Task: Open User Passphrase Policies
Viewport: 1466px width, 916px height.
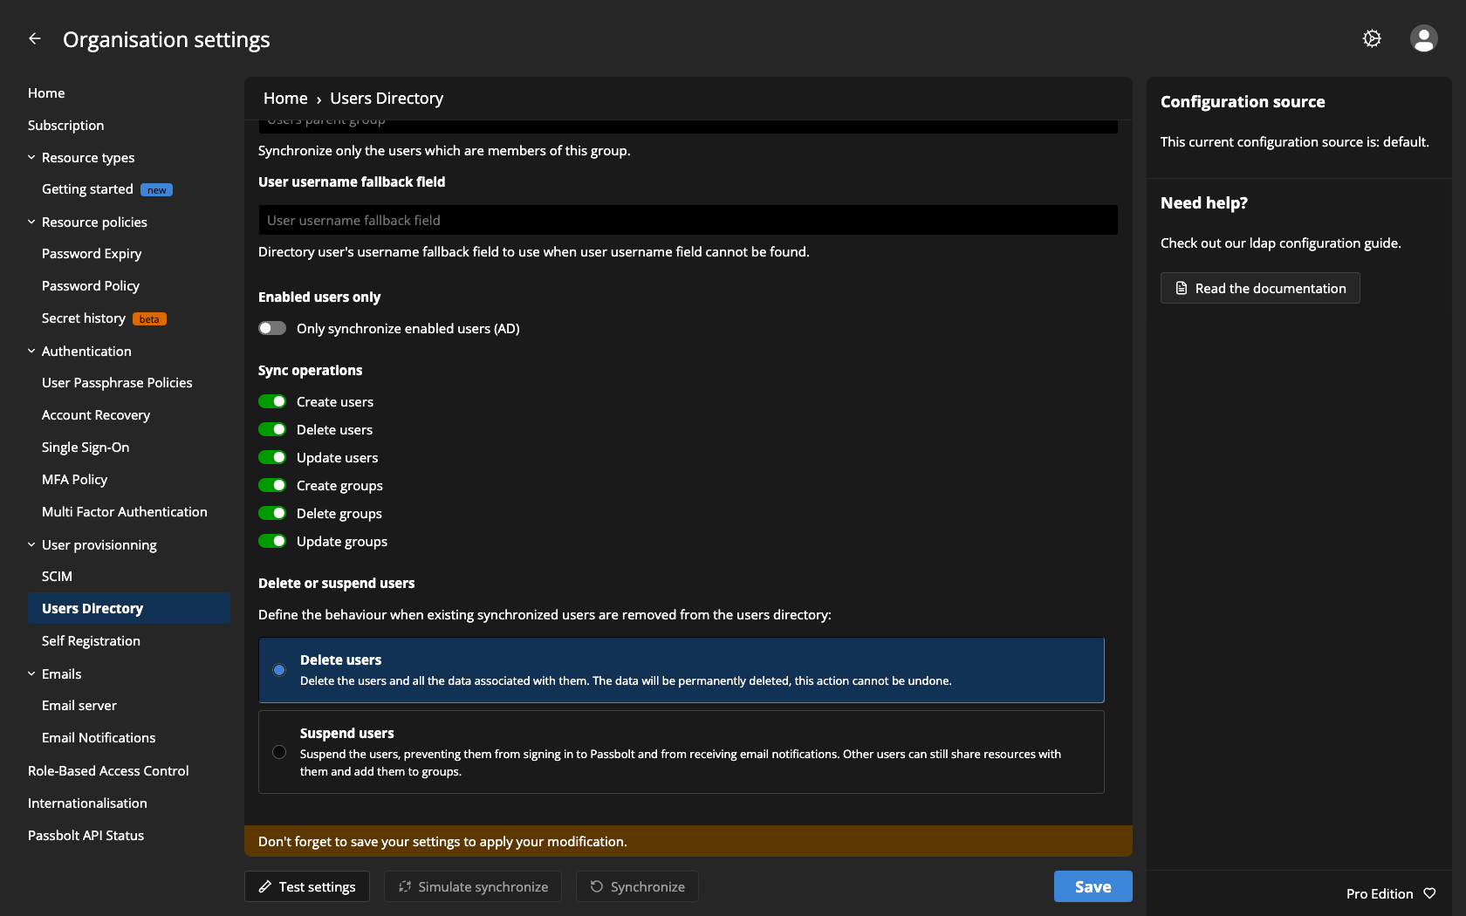Action: (117, 382)
